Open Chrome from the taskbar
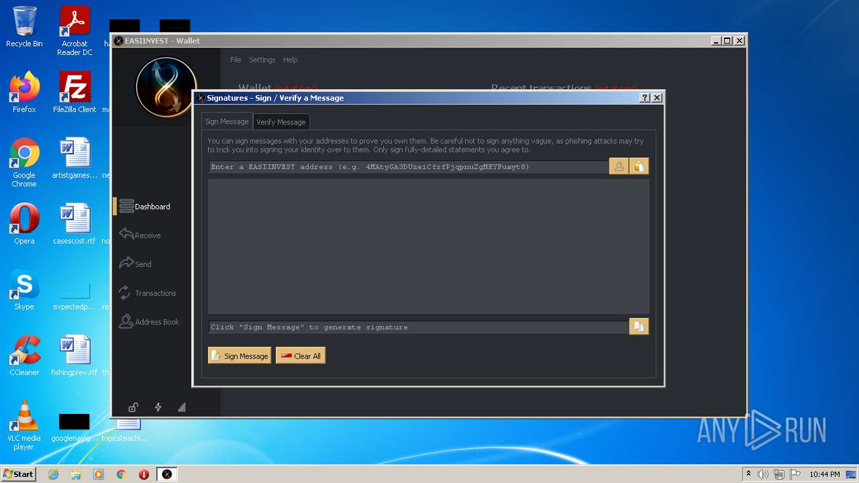This screenshot has width=859, height=483. [x=121, y=474]
